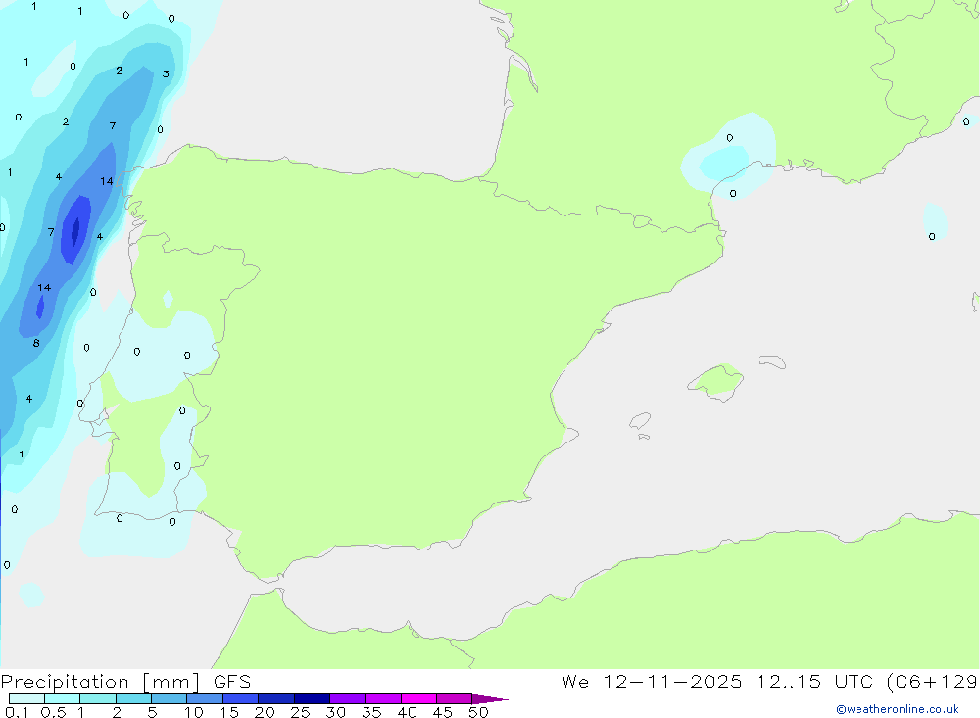Screen dimensions: 980x718
Task: Pick the 1 to 2 mm legend swatch
Action: pos(98,698)
